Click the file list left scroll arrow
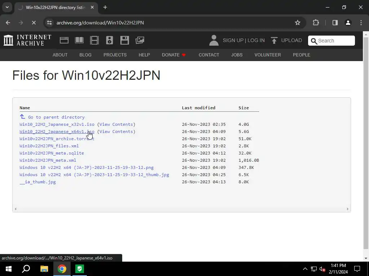Image resolution: width=369 pixels, height=276 pixels. [x=15, y=209]
